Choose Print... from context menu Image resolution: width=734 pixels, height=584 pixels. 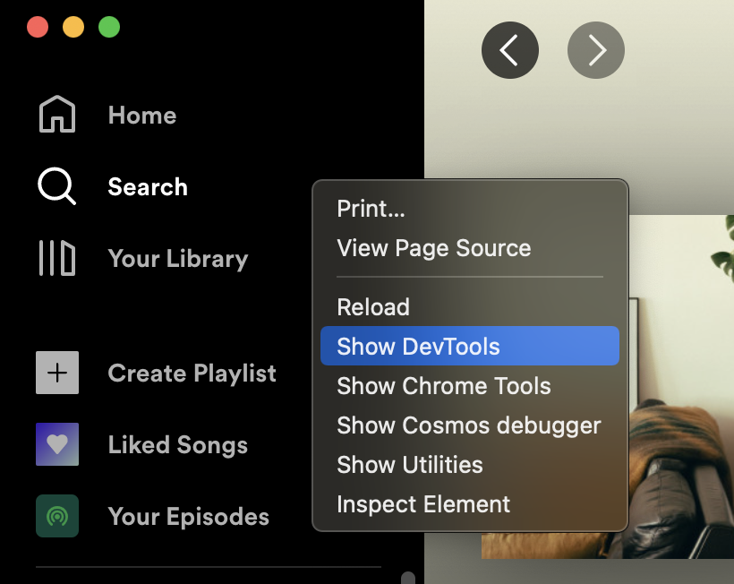coord(470,209)
